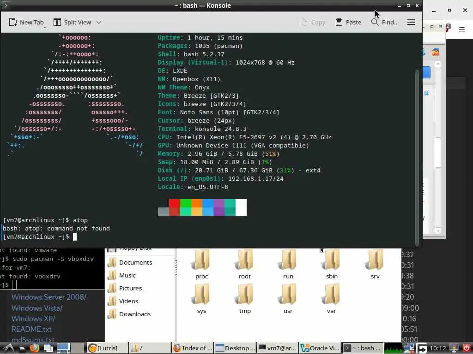Switch to Oracle VirtualBox taskbar entry
The image size is (473, 354).
point(320,348)
